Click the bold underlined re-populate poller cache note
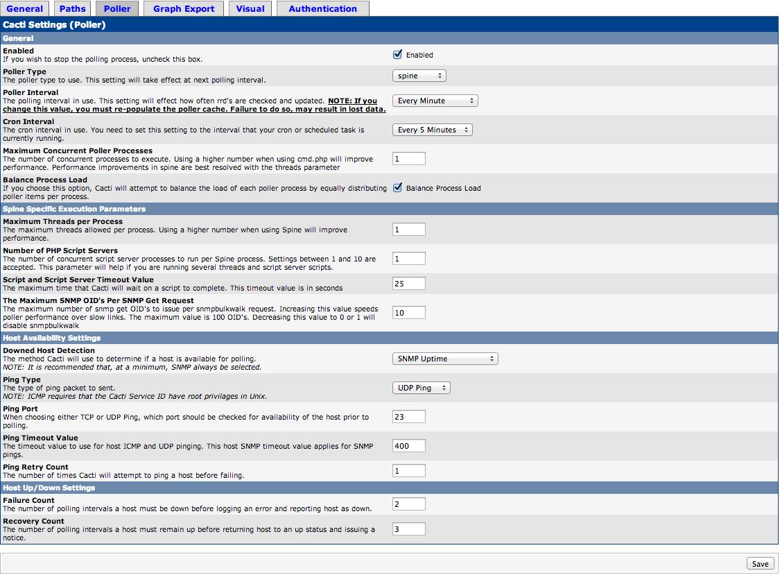 tap(195, 105)
